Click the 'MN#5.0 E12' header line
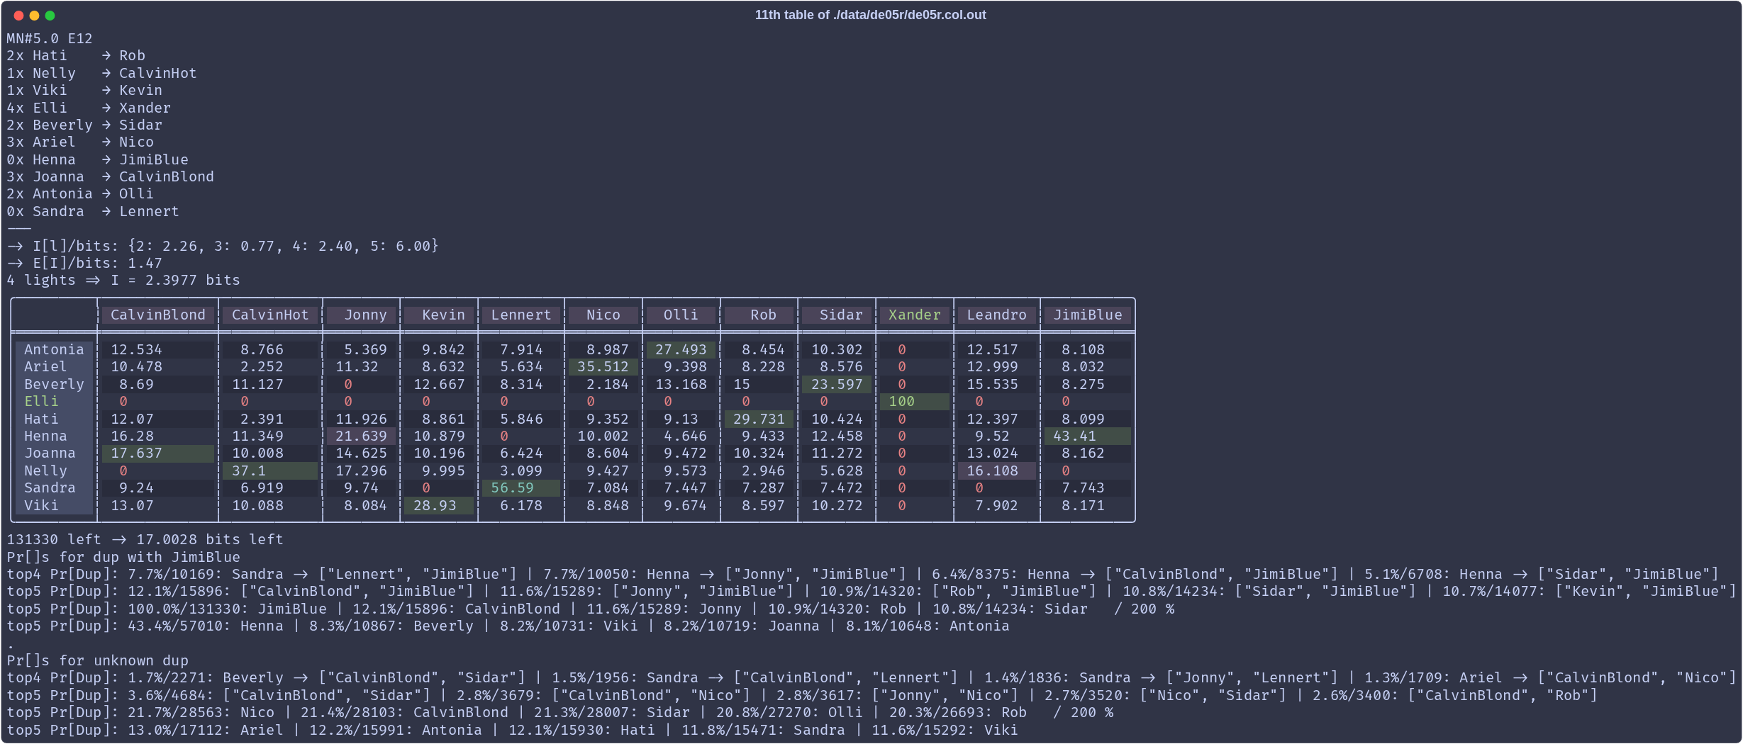The width and height of the screenshot is (1743, 744). (x=50, y=39)
